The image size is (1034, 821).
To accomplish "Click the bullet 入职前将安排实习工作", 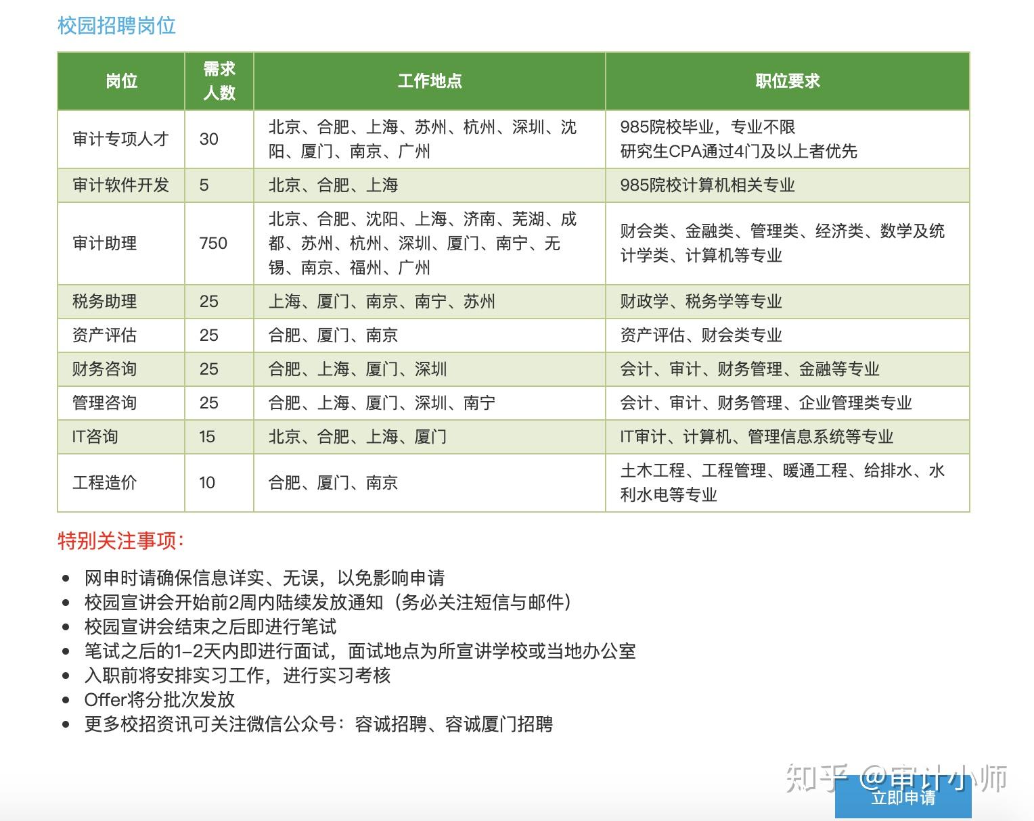I will coord(238,676).
